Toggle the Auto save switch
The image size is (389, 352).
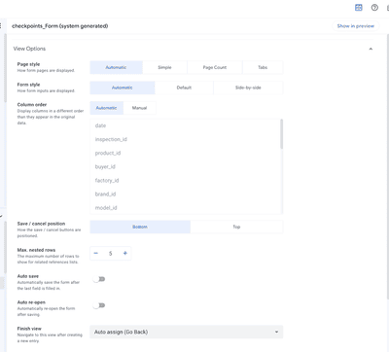pos(99,279)
